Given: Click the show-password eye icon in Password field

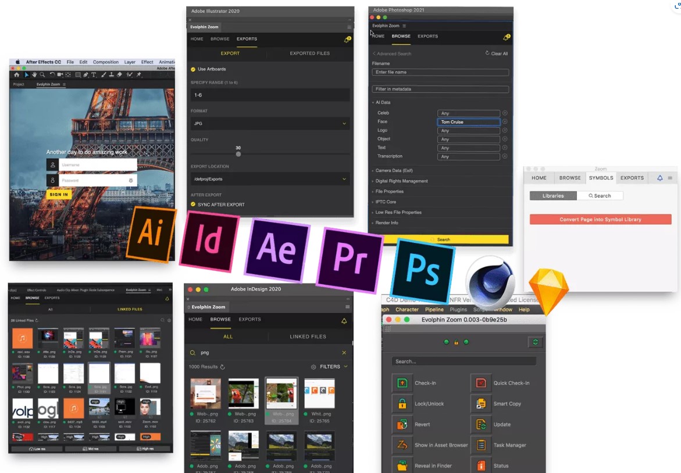Looking at the screenshot, I should pyautogui.click(x=131, y=180).
